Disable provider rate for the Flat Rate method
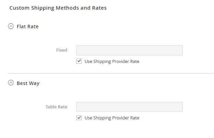Viewport: 214px width, 138px height. (x=79, y=61)
